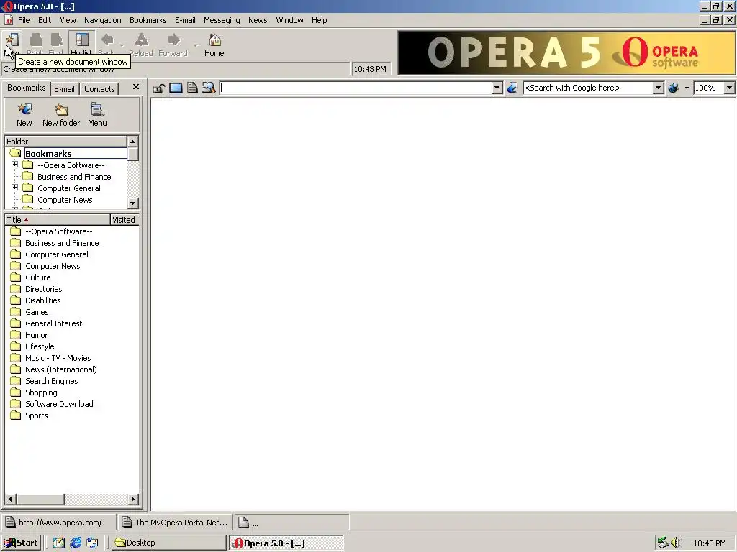The image size is (737, 552).
Task: Select the Bookmarks root folder in tree
Action: pyautogui.click(x=48, y=154)
